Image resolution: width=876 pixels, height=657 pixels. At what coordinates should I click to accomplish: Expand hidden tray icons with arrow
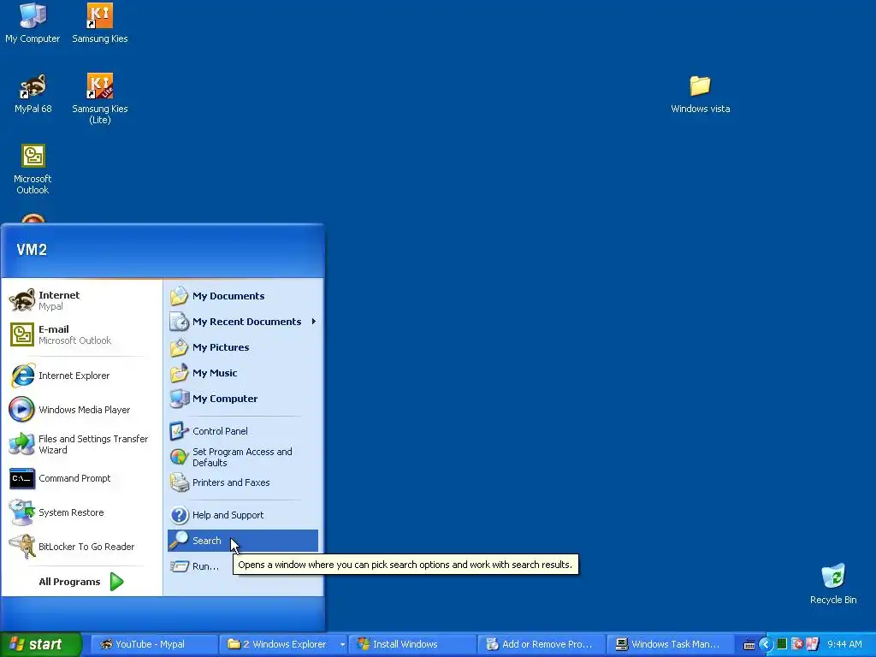pos(766,644)
